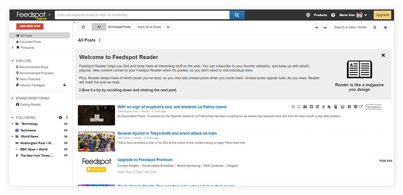Open the podcast icon beside Products
Screen dimensions: 403x195
[x=308, y=15]
